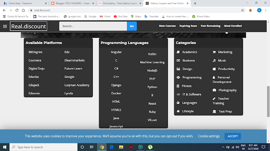270x151 pixels.
Task: Click the Fitness clipboard icon
Action: click(x=178, y=86)
